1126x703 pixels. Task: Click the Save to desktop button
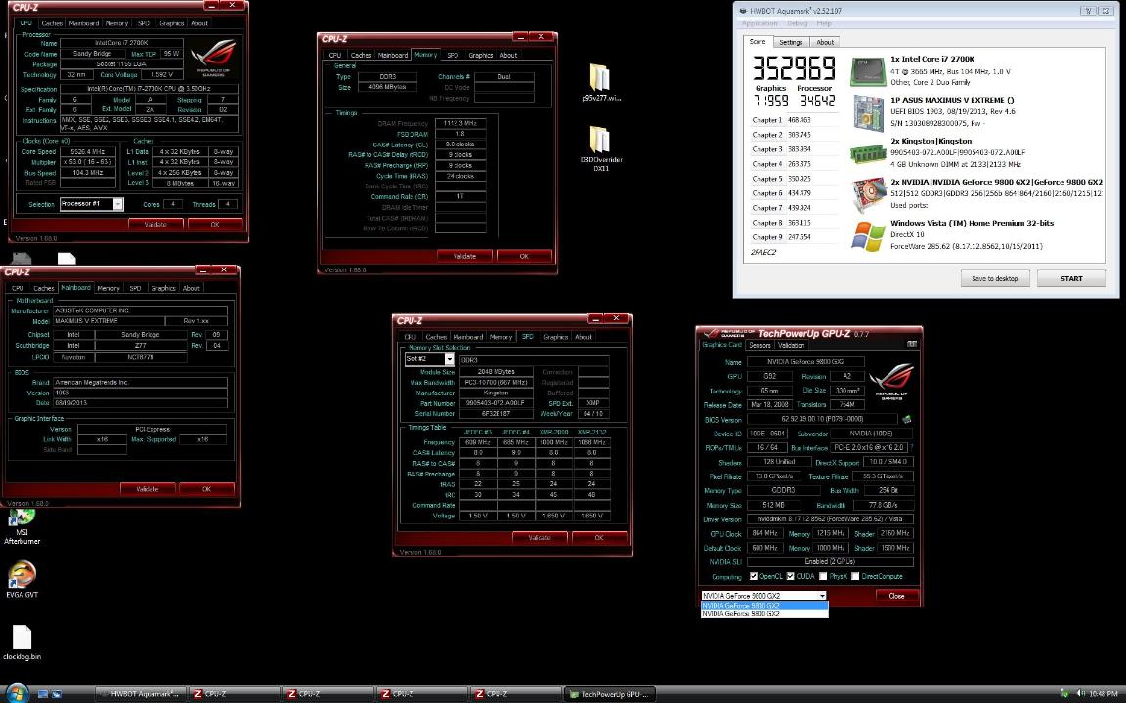[995, 278]
